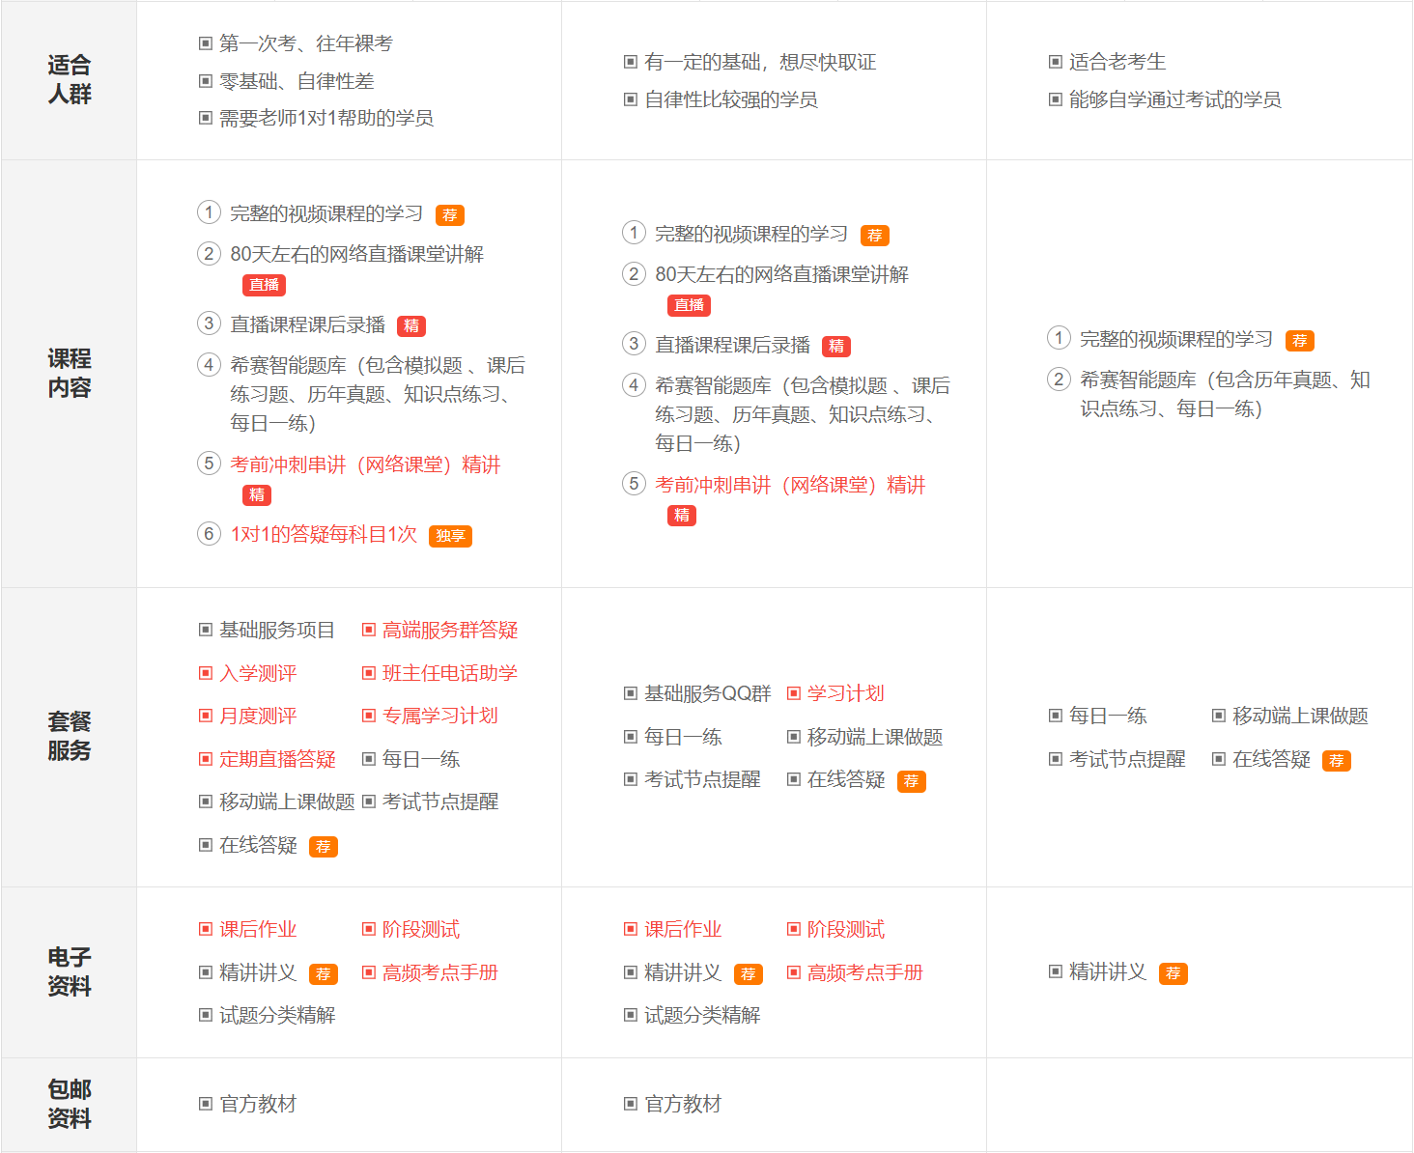Click the 套餐服务 row header
1414x1153 pixels.
coord(69,736)
